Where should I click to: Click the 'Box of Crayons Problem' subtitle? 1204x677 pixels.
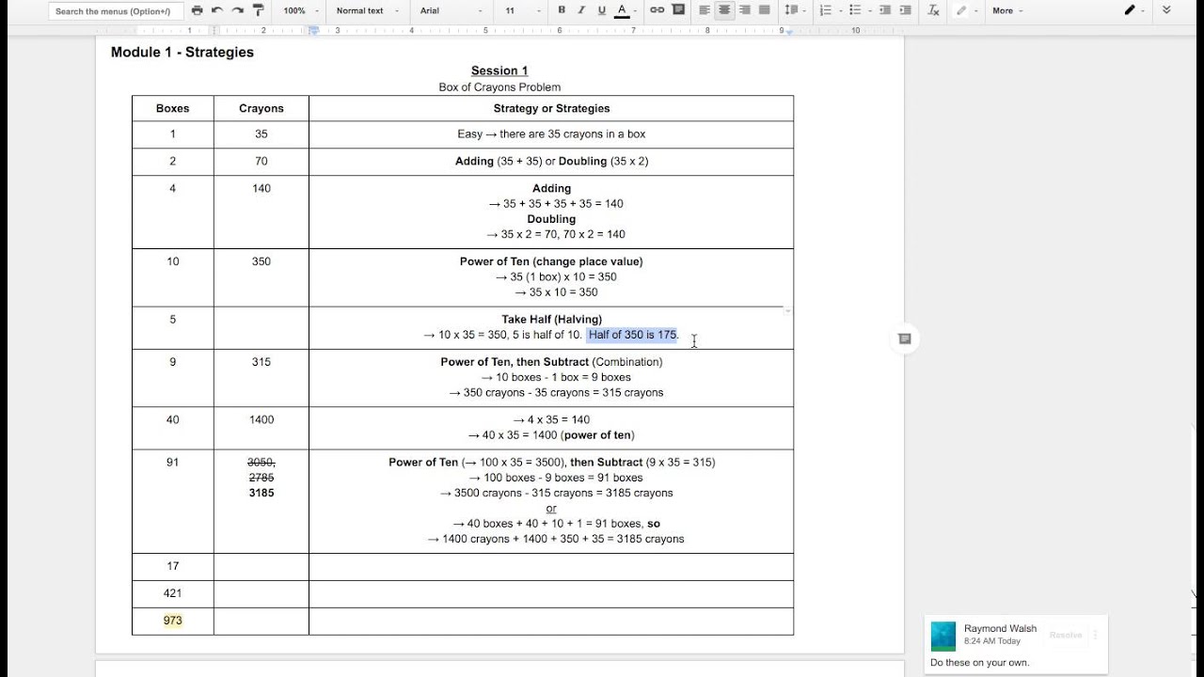(499, 87)
